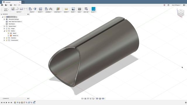The height and width of the screenshot is (105, 187).
Task: Open the data panel grid icon
Action: (2, 5)
